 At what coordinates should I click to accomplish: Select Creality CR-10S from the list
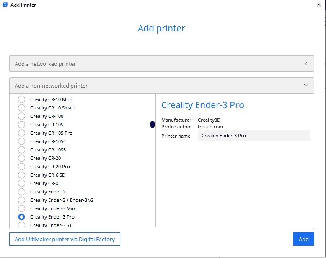[22, 125]
